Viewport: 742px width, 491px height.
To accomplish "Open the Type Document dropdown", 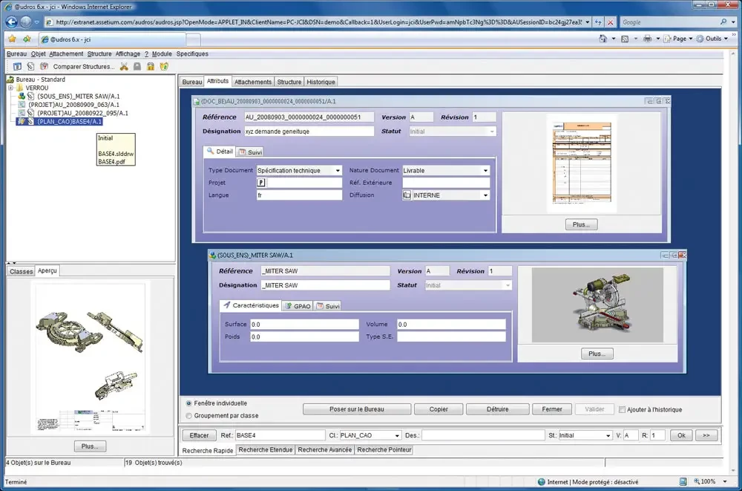I will click(338, 171).
